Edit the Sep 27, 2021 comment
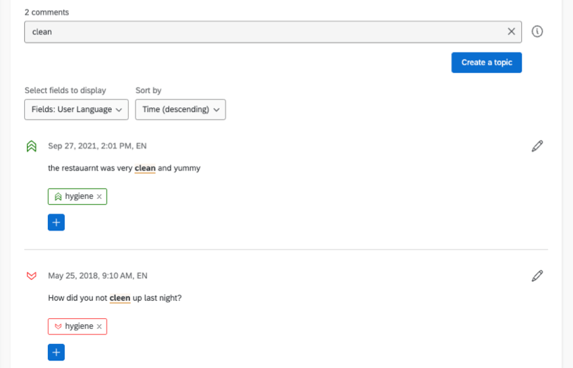573x368 pixels. click(x=537, y=146)
